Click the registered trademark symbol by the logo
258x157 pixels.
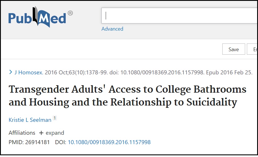(70, 13)
